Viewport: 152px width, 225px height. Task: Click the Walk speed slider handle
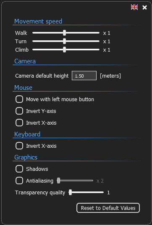pos(64,33)
